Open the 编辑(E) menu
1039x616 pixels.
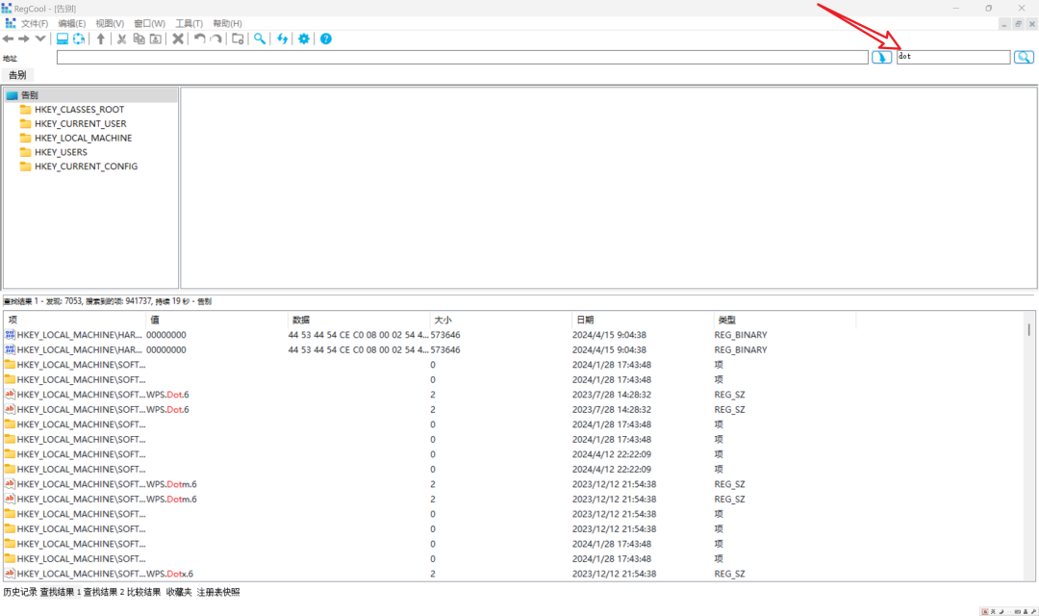(71, 23)
